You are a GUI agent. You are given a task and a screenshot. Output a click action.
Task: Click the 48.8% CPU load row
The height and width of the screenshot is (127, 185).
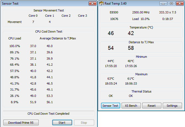point(31,77)
